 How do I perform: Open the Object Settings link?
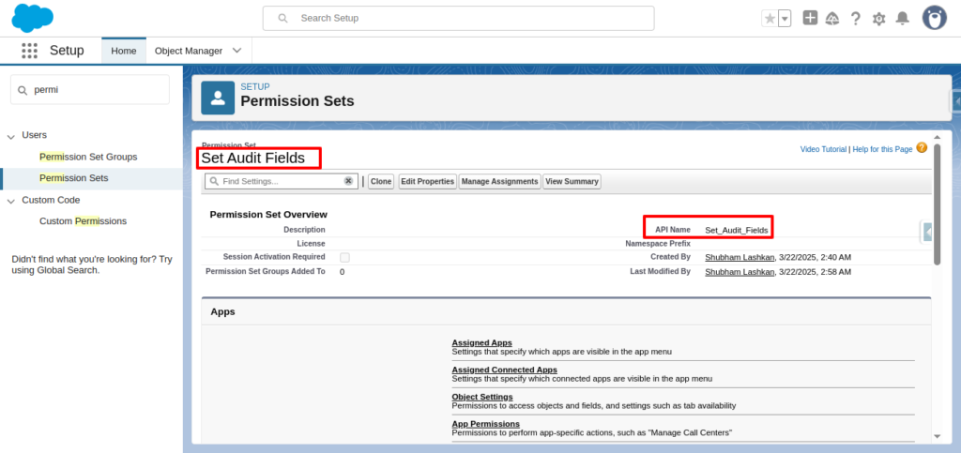pyautogui.click(x=482, y=397)
